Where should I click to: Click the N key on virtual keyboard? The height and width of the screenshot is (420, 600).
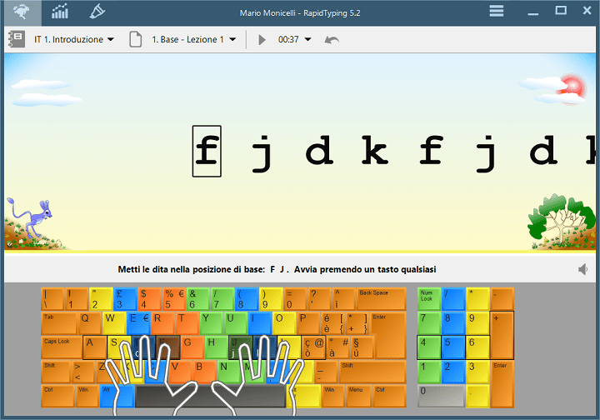click(x=228, y=372)
